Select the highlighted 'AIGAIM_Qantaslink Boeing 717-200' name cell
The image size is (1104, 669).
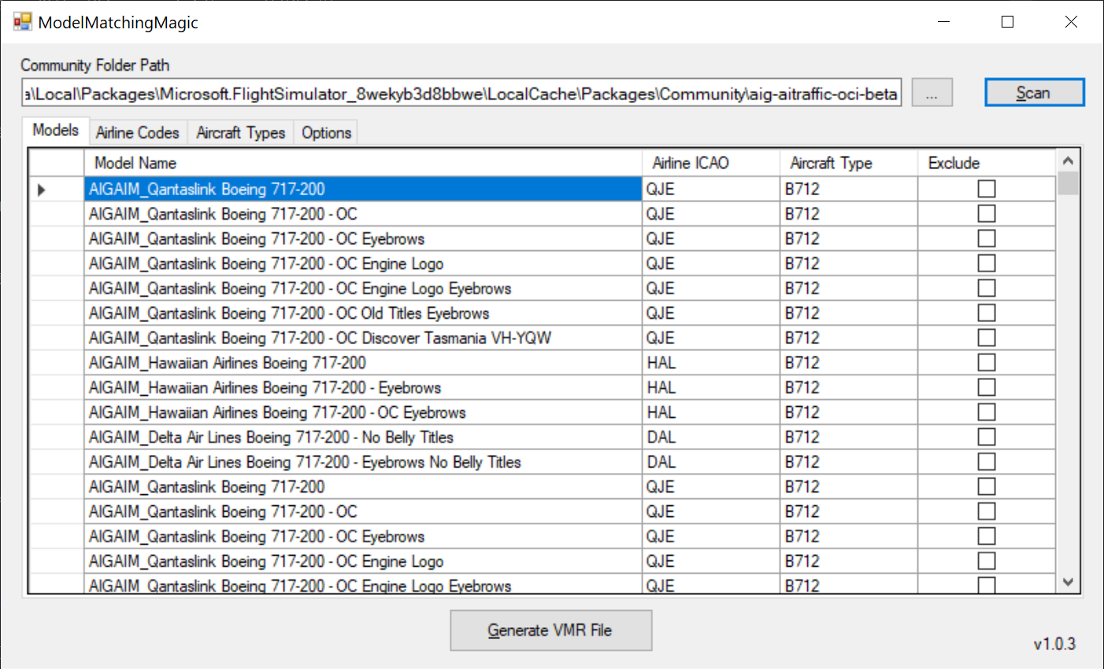[363, 189]
